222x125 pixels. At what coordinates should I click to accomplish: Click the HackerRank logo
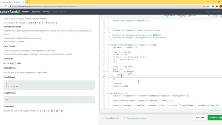[10, 11]
